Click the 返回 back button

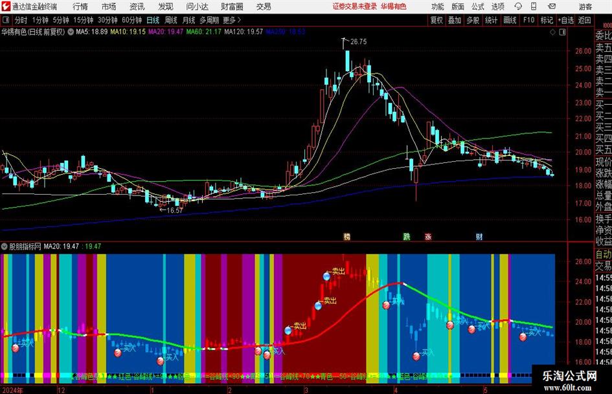pos(584,20)
